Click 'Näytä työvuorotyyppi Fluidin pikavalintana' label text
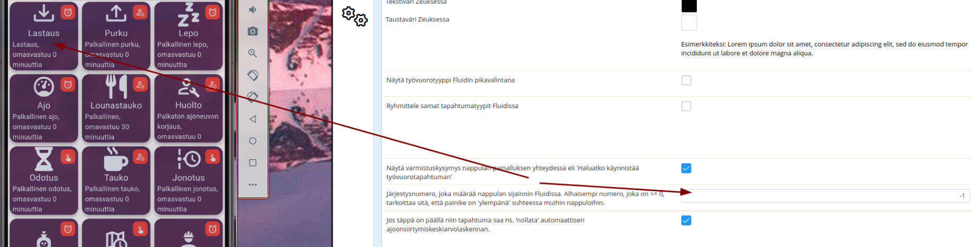Viewport: 972px width, 247px height. tap(450, 80)
